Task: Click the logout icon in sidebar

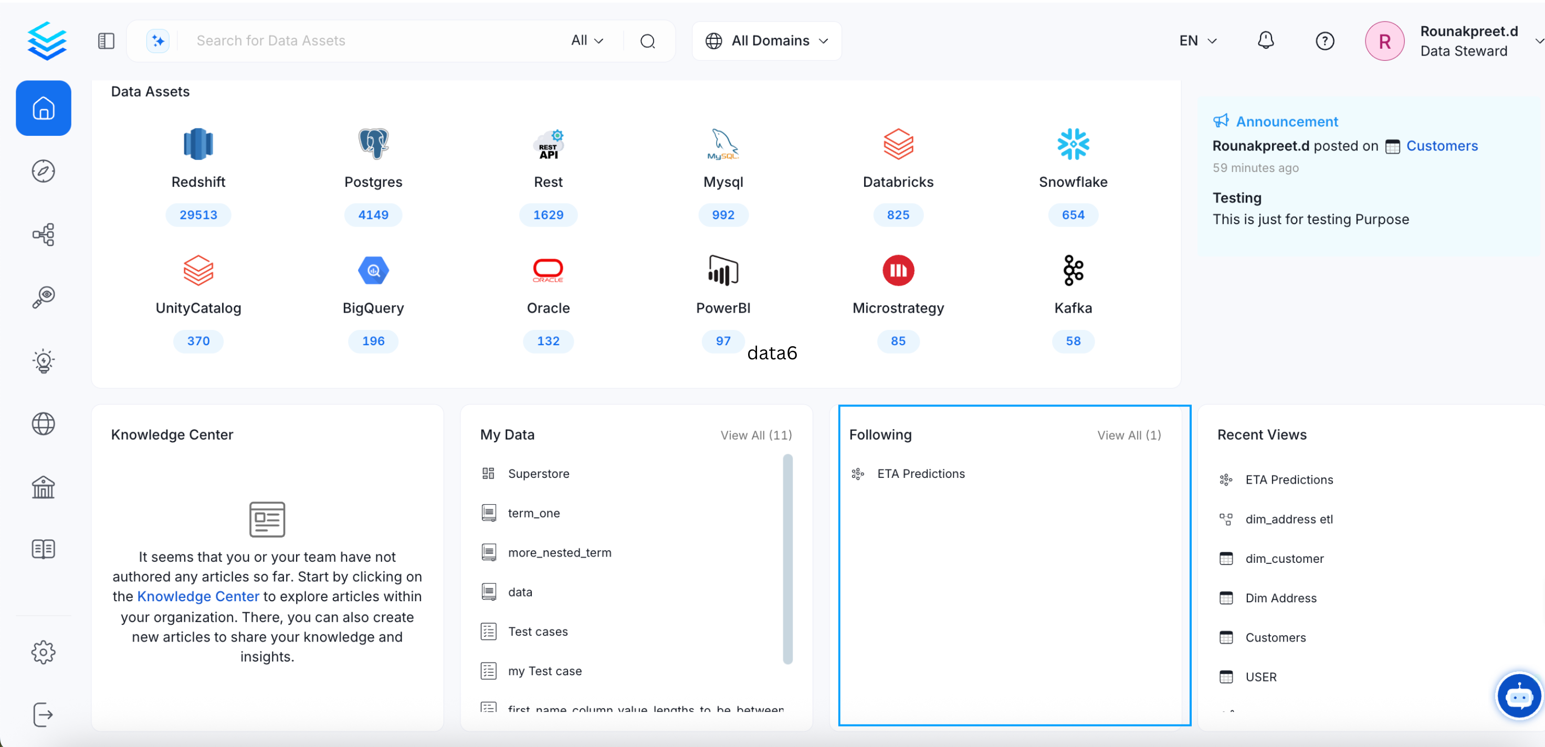Action: [x=43, y=714]
